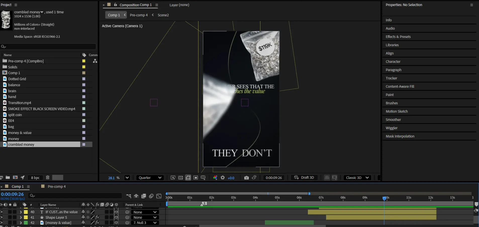Viewport: 479px width, 227px height.
Task: Click the delete trash icon in Project panel
Action: pos(47,177)
